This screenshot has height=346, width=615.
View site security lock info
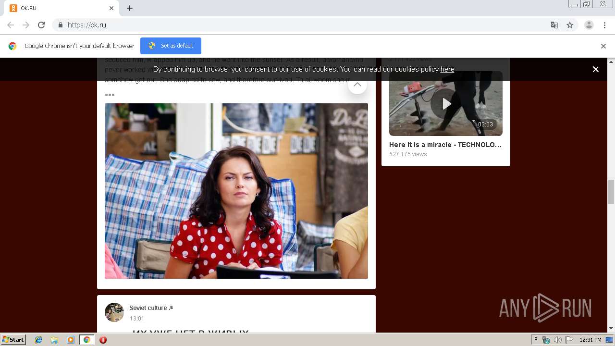pos(60,25)
